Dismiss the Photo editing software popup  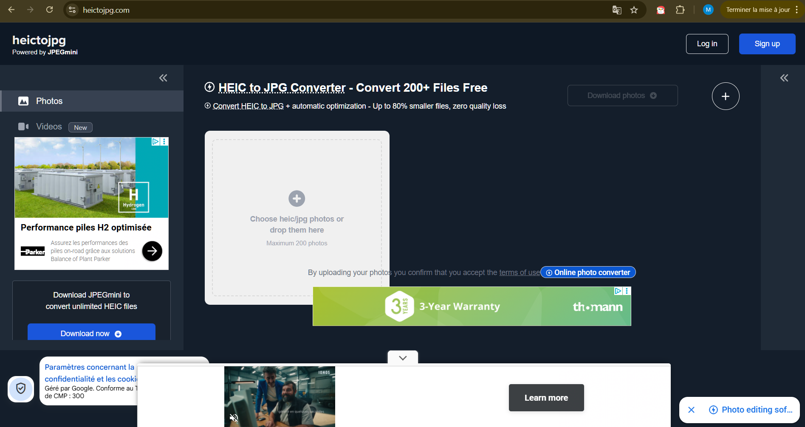tap(691, 410)
